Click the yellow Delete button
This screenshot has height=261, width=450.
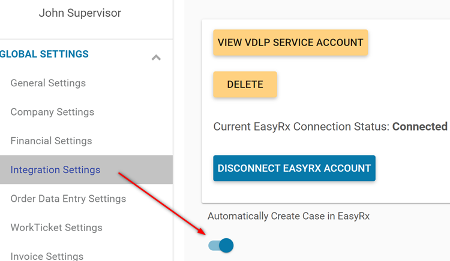tap(245, 84)
